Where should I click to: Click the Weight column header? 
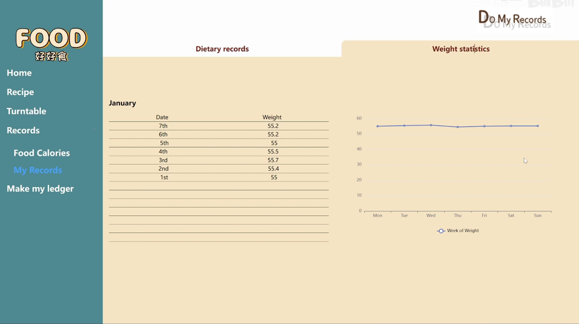[x=272, y=117]
